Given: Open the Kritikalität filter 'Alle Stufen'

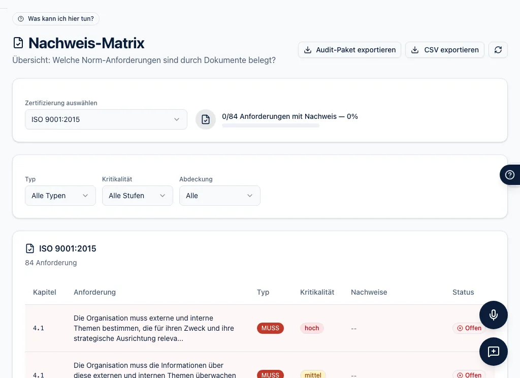Looking at the screenshot, I should click(x=138, y=196).
